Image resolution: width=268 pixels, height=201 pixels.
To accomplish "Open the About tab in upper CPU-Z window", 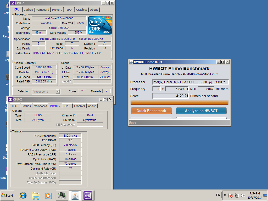I will [94, 10].
